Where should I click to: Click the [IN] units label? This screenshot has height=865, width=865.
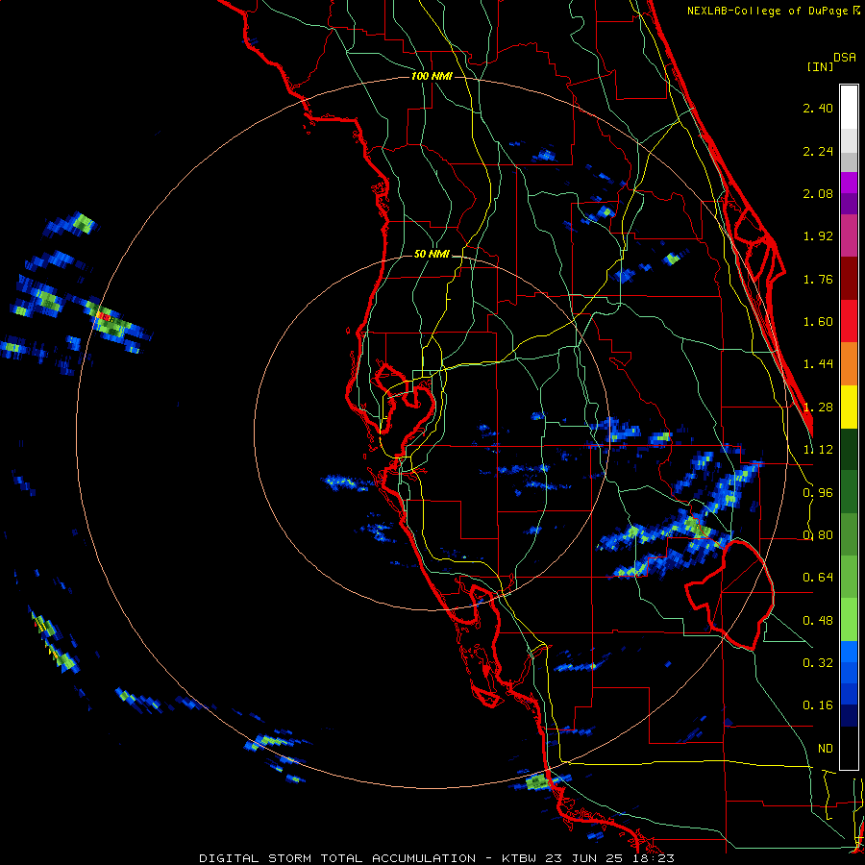click(820, 66)
